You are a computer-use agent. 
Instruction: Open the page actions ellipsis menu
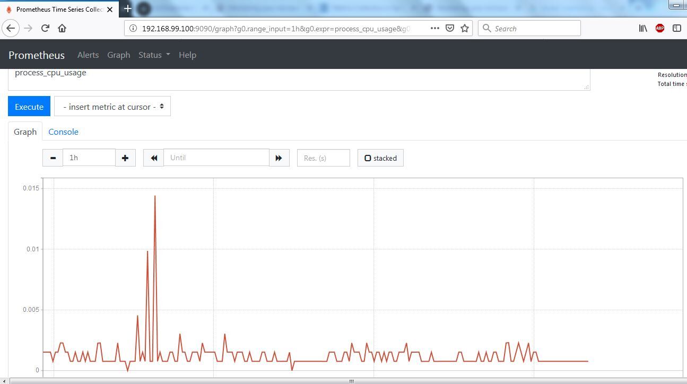pos(436,28)
